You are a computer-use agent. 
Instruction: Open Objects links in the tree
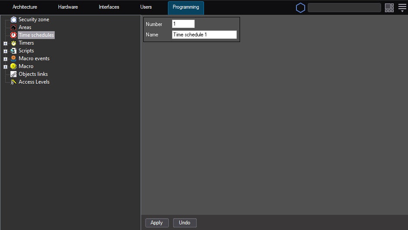pyautogui.click(x=33, y=74)
